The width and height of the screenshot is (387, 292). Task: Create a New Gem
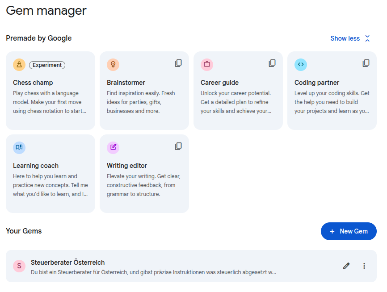pyautogui.click(x=349, y=231)
